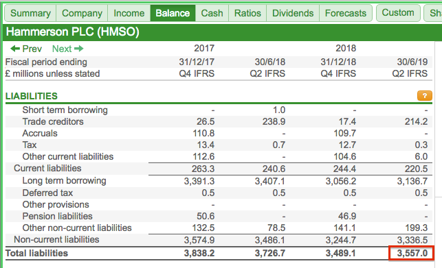Viewport: 442px width, 268px height.
Task: Select the Pension liabilities row label
Action: [58, 217]
